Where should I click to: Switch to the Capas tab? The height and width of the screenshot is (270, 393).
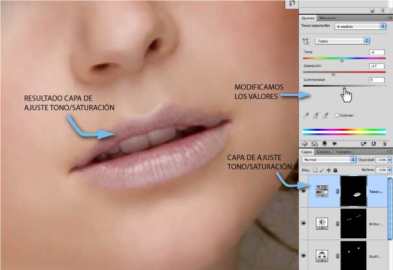(x=306, y=152)
